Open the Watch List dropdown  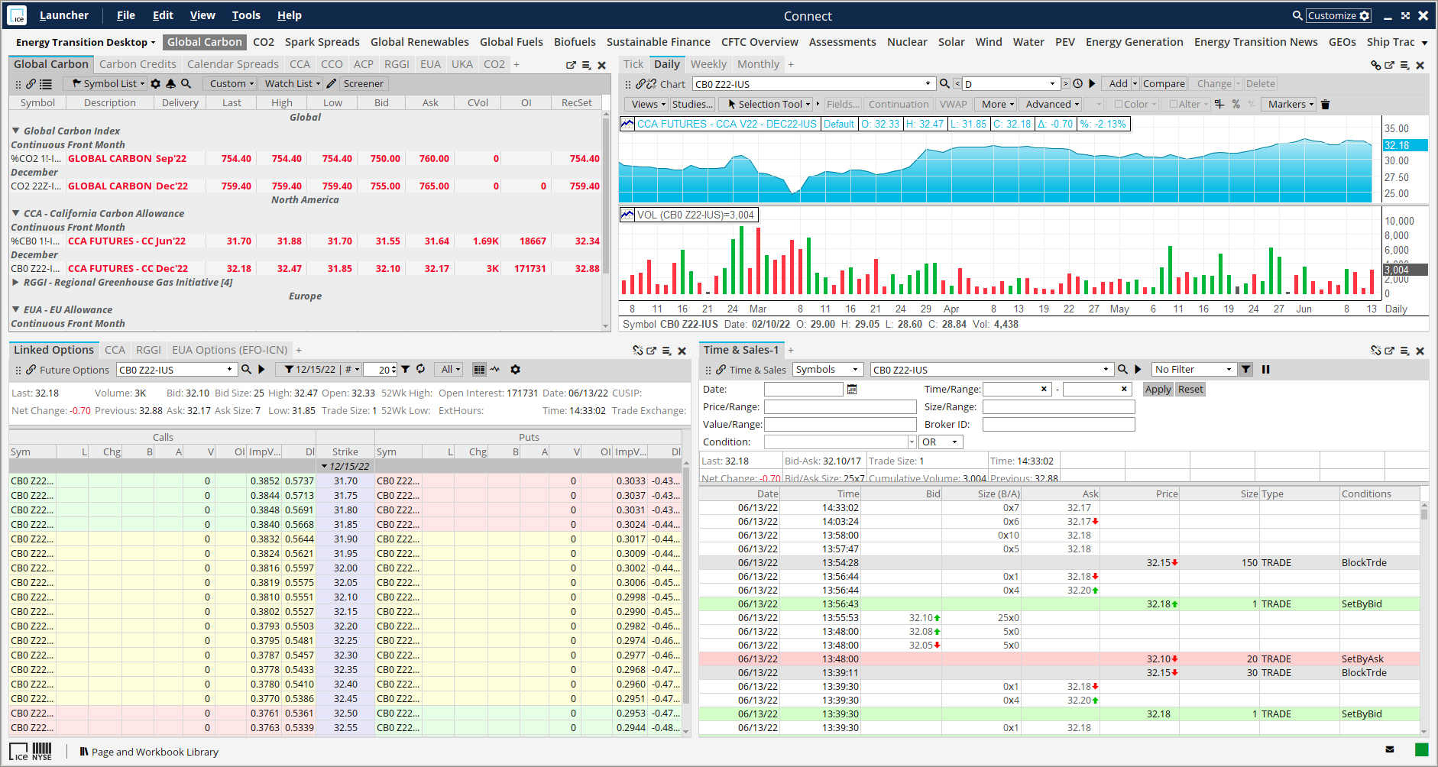click(x=292, y=84)
